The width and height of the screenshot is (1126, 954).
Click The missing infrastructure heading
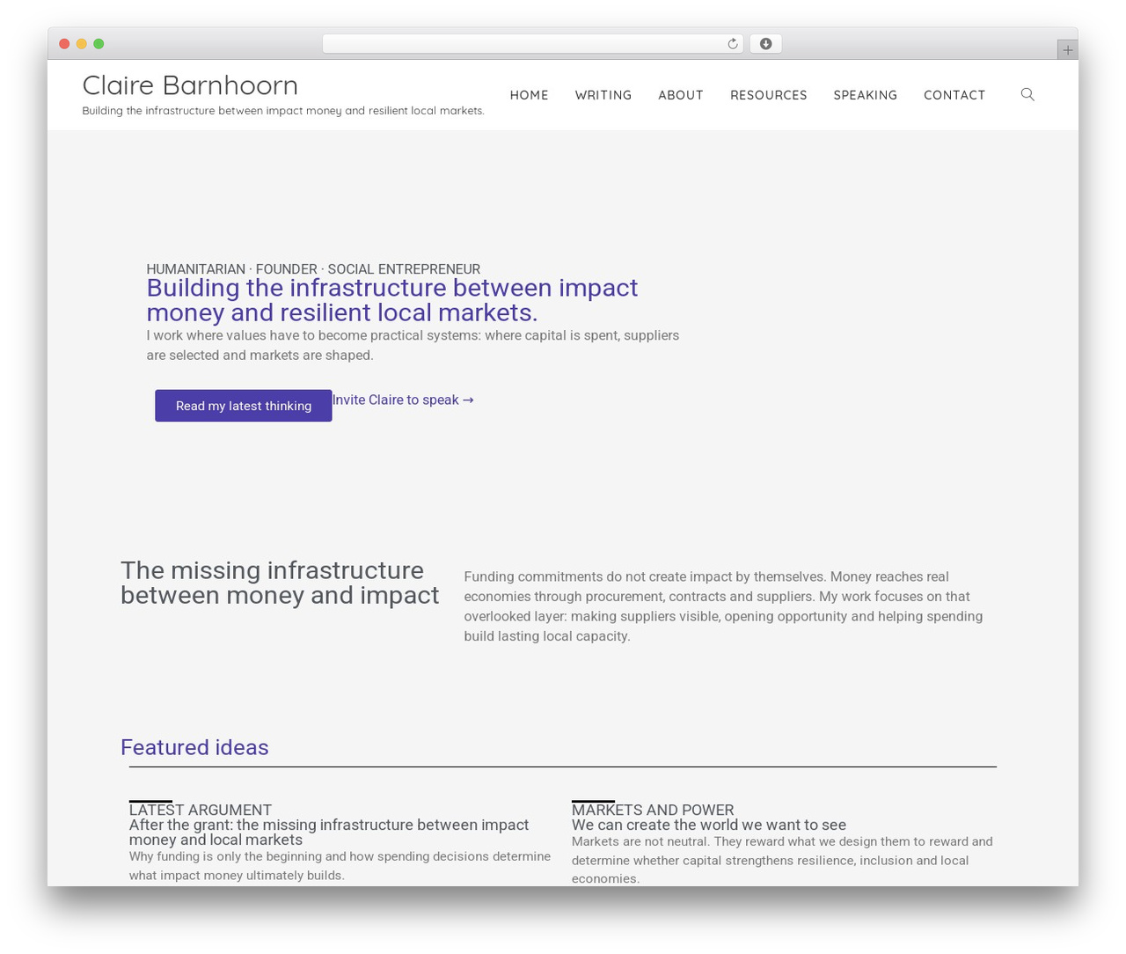click(x=280, y=583)
